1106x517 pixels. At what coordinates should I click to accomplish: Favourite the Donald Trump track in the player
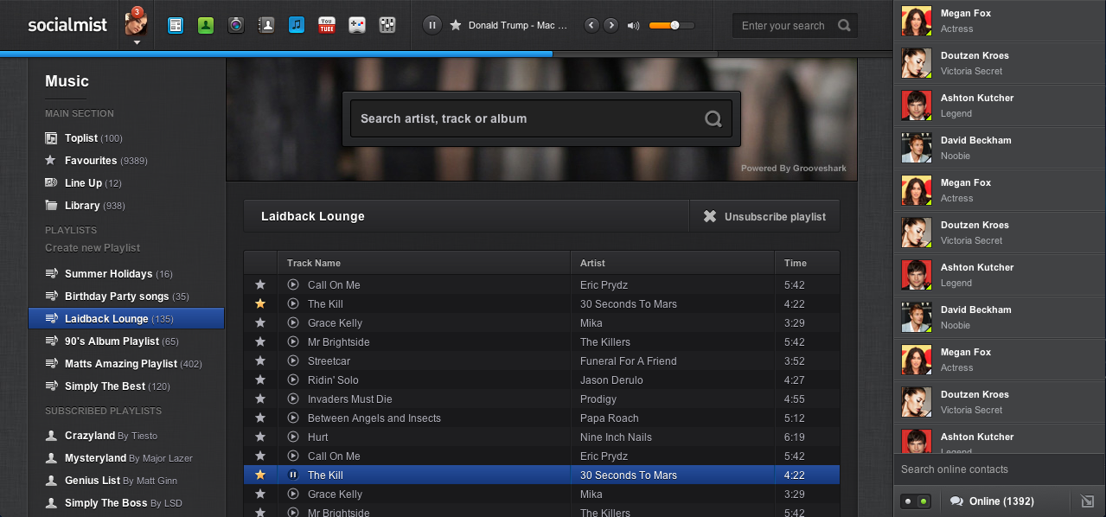tap(456, 25)
